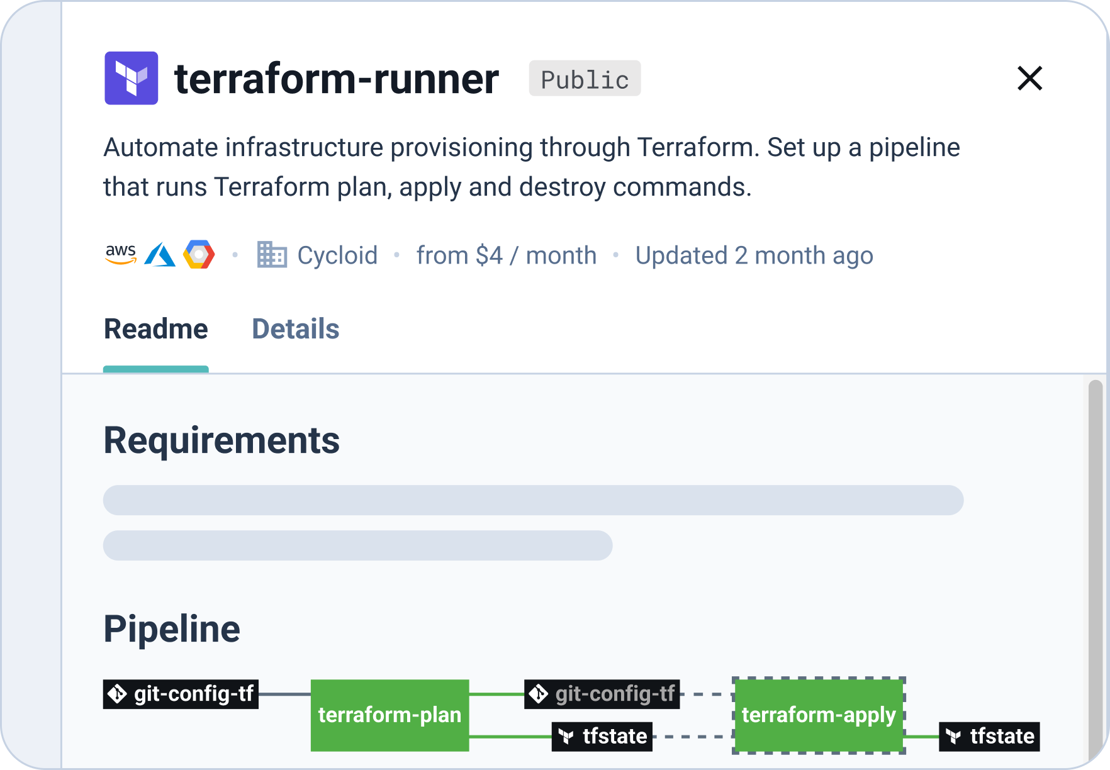
Task: Open the Cycloid maintainer link
Action: click(337, 254)
